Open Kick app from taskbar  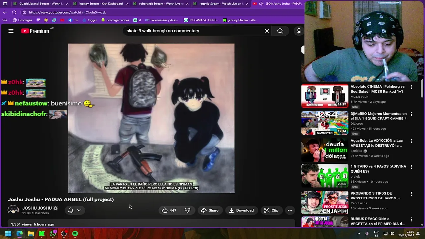pos(42,234)
